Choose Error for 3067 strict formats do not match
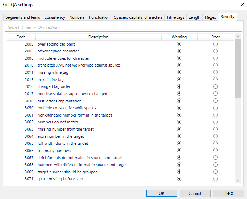Screen dimensions: 247x199 coord(215,158)
